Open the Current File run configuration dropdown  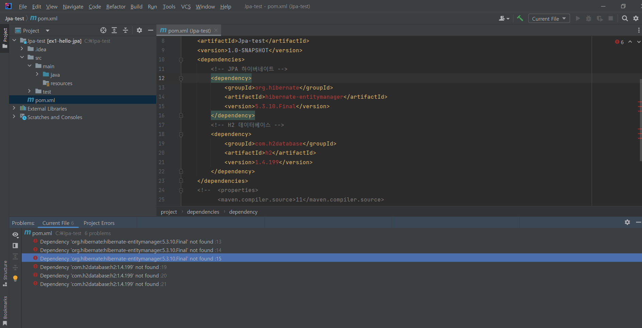click(549, 19)
